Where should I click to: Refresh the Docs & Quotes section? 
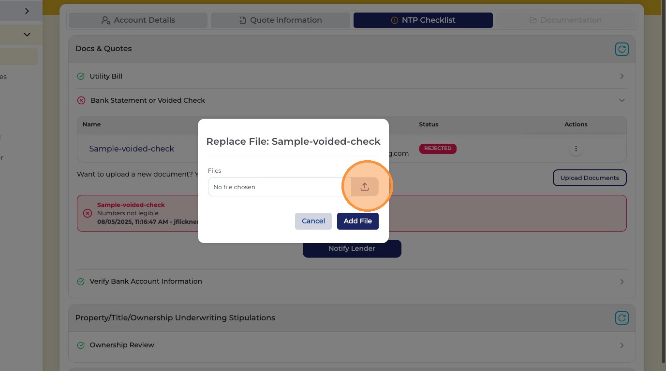pyautogui.click(x=622, y=49)
